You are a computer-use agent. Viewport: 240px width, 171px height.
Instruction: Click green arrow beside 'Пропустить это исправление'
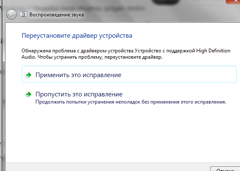pos(29,94)
